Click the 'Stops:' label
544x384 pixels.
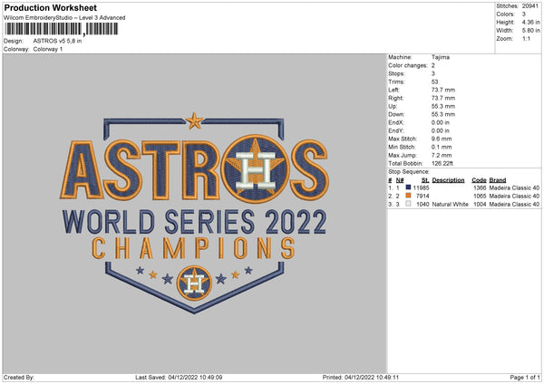(x=396, y=73)
